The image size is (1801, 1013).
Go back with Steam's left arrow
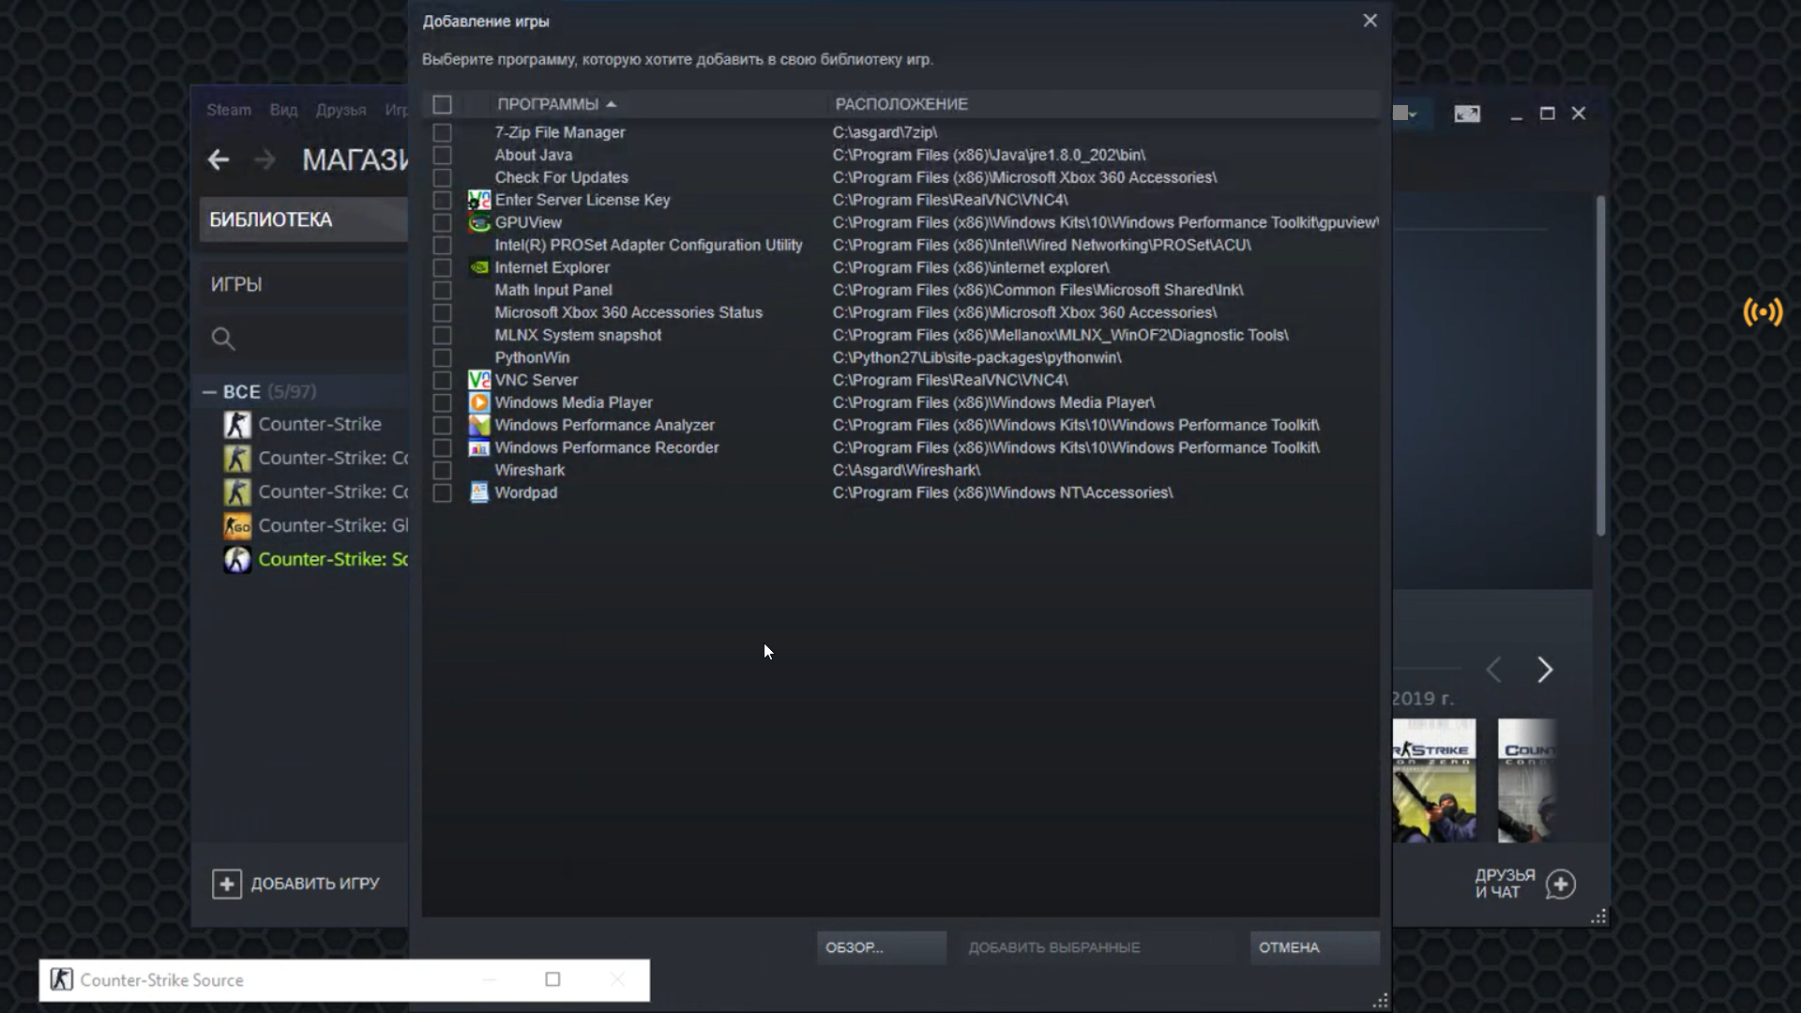coord(218,160)
